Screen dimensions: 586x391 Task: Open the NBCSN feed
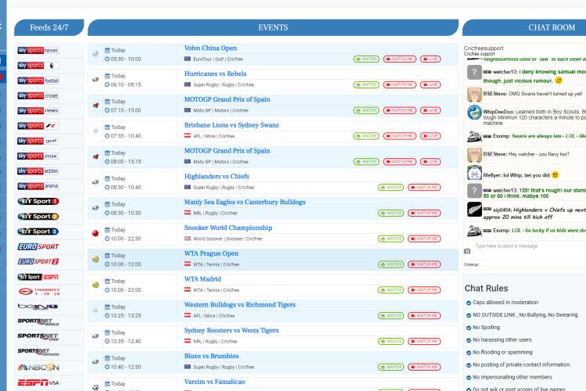click(38, 368)
